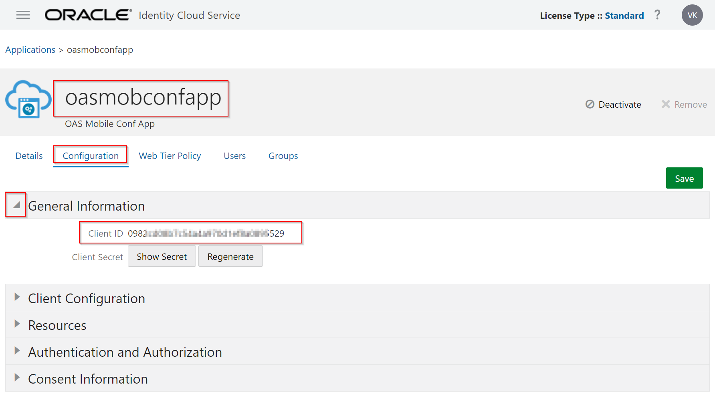This screenshot has width=715, height=394.
Task: Click the cloud application icon
Action: [x=28, y=99]
